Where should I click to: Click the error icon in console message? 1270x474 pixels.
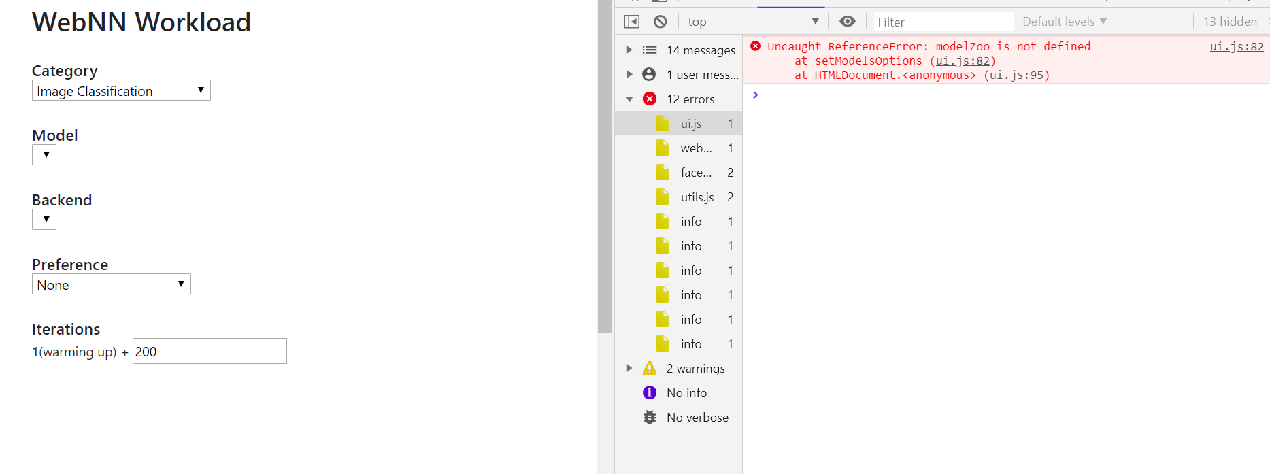click(755, 46)
